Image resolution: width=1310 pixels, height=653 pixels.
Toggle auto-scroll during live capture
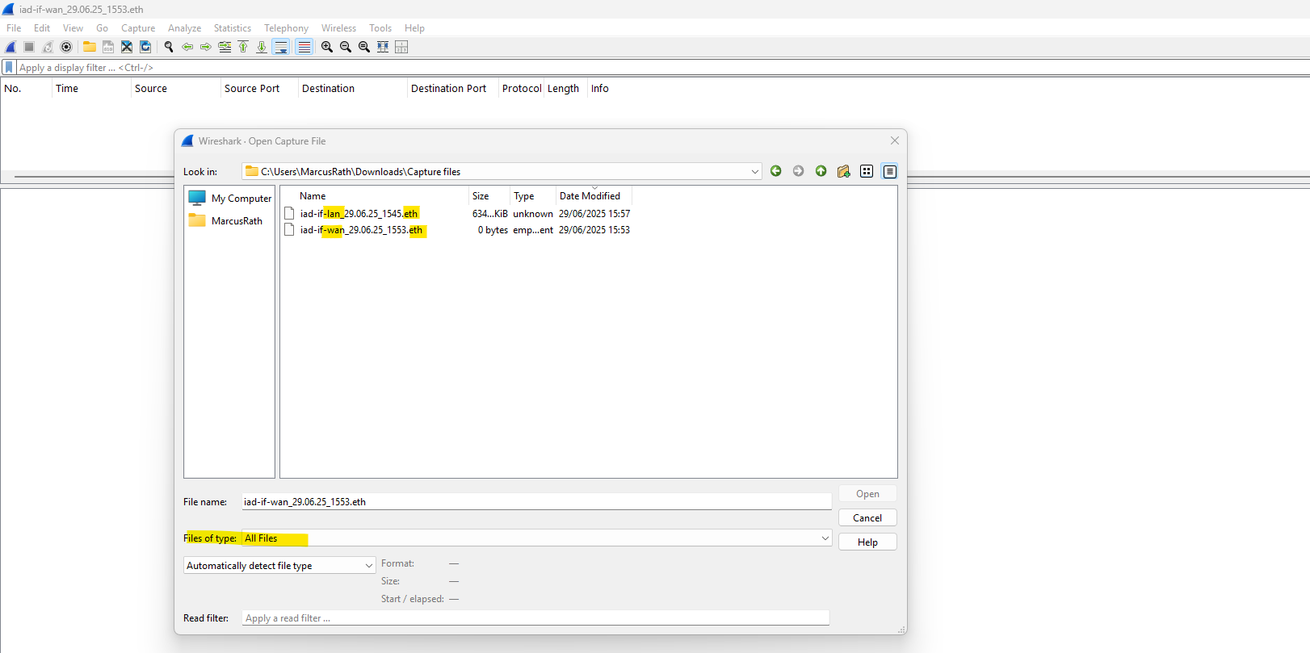pyautogui.click(x=281, y=47)
